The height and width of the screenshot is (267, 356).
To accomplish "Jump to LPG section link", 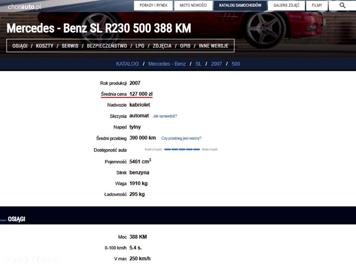I will coord(140,46).
